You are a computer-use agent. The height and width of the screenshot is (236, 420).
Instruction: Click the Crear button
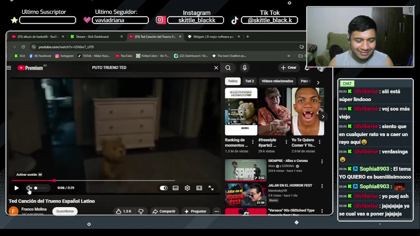tap(289, 68)
